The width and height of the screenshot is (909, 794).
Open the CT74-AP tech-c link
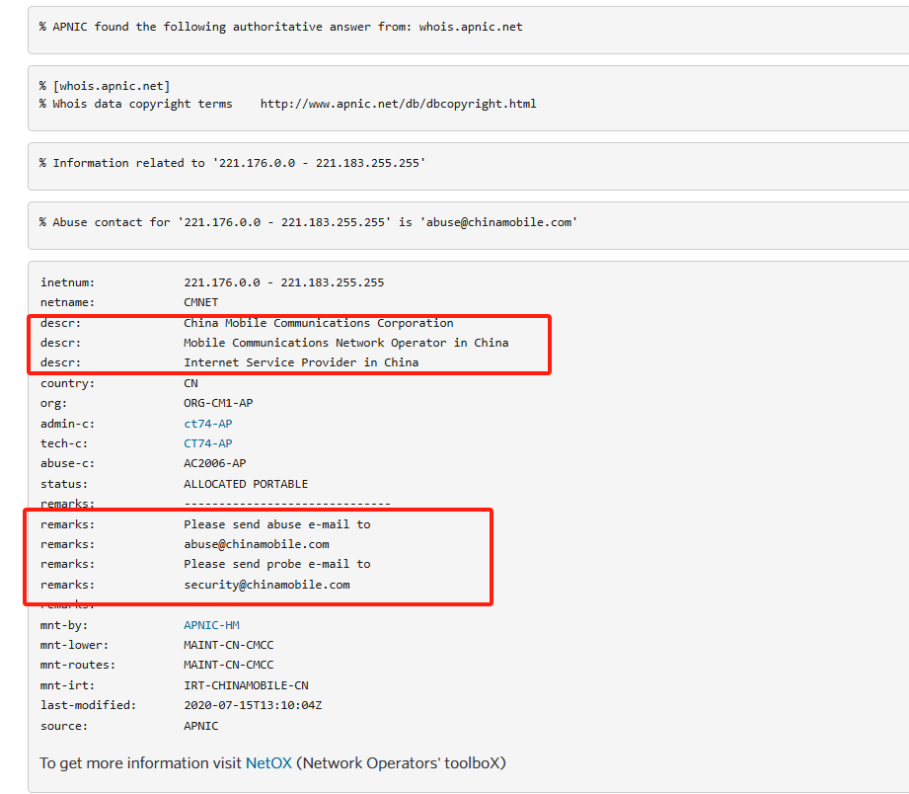coord(208,443)
